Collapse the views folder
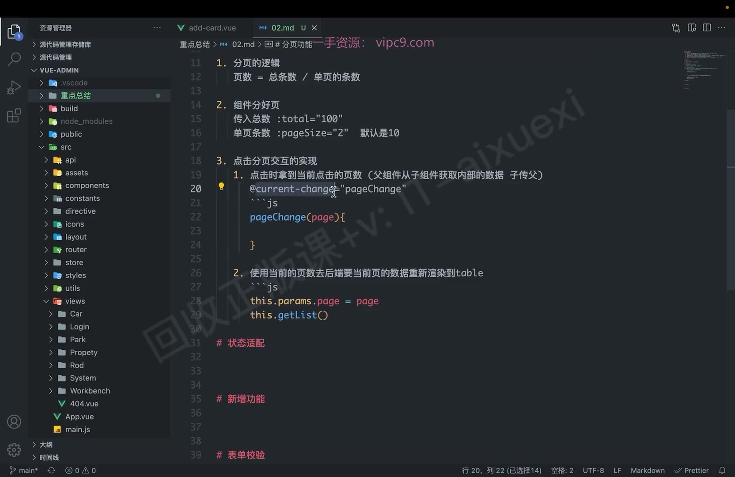735x477 pixels. (75, 301)
